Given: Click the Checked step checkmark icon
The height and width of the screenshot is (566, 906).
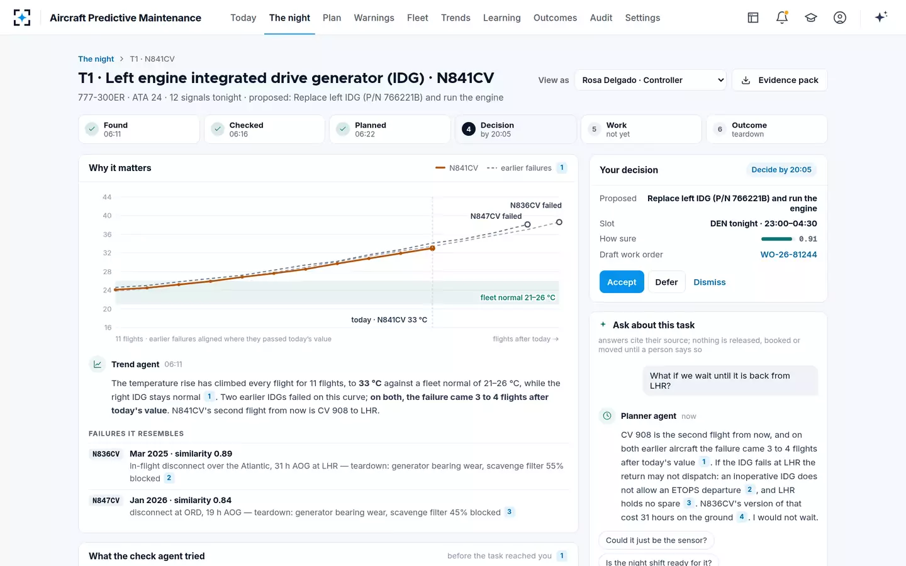Looking at the screenshot, I should coord(218,129).
